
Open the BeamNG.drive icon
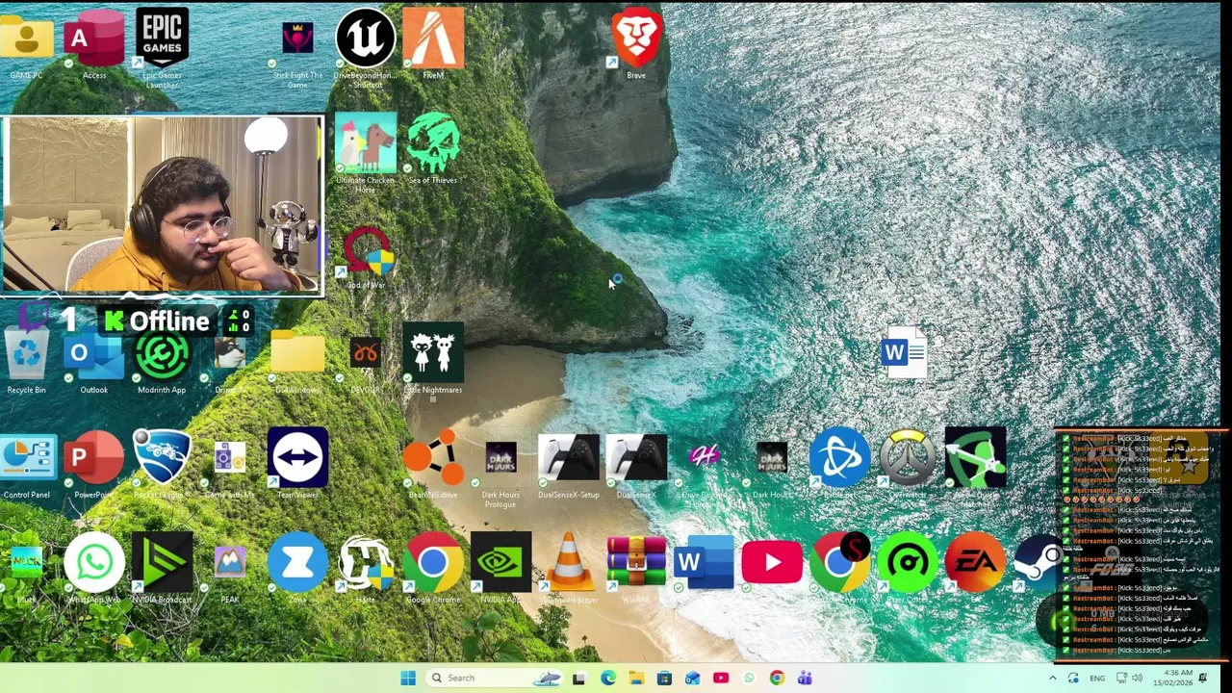pyautogui.click(x=433, y=459)
